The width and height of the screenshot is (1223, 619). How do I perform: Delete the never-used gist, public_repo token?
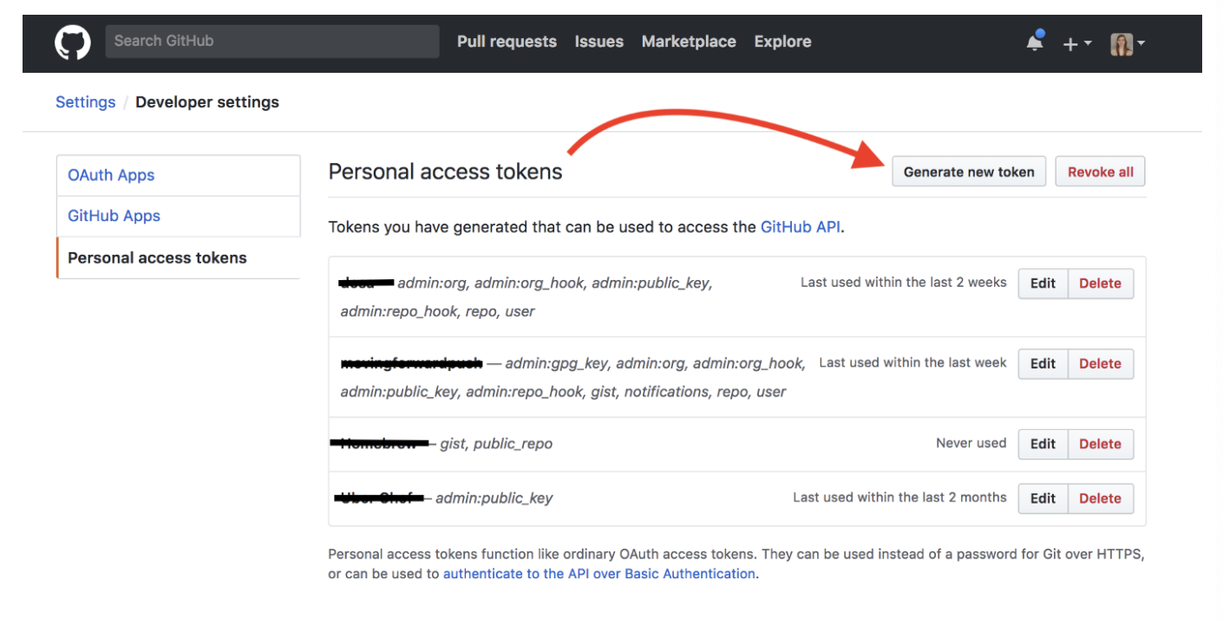point(1100,444)
